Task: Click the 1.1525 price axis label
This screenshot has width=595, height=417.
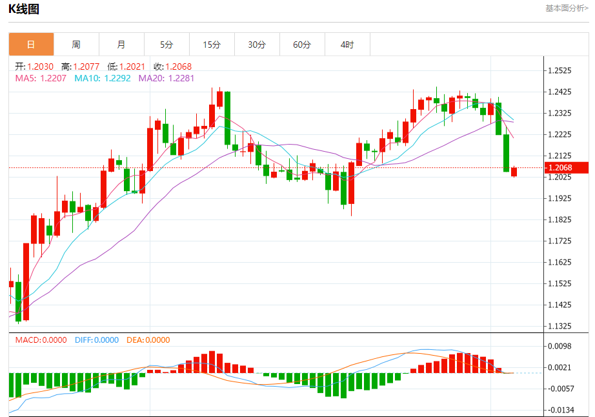Action: tap(560, 283)
